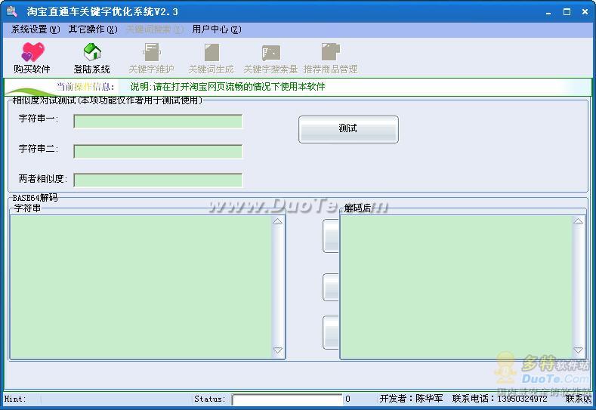Click the 两者相似度 result field
The height and width of the screenshot is (410, 596).
(x=158, y=180)
